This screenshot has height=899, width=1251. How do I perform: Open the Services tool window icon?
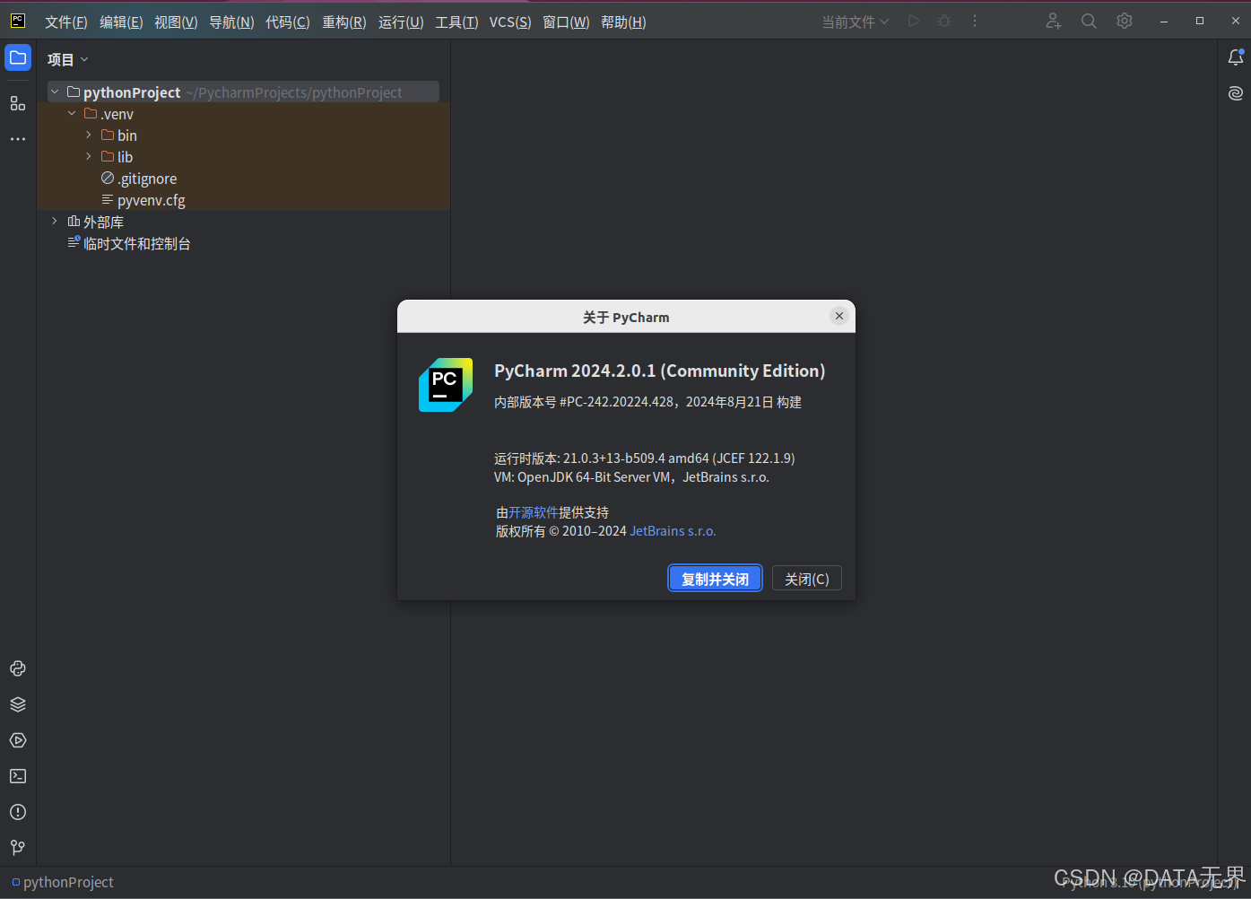[18, 740]
